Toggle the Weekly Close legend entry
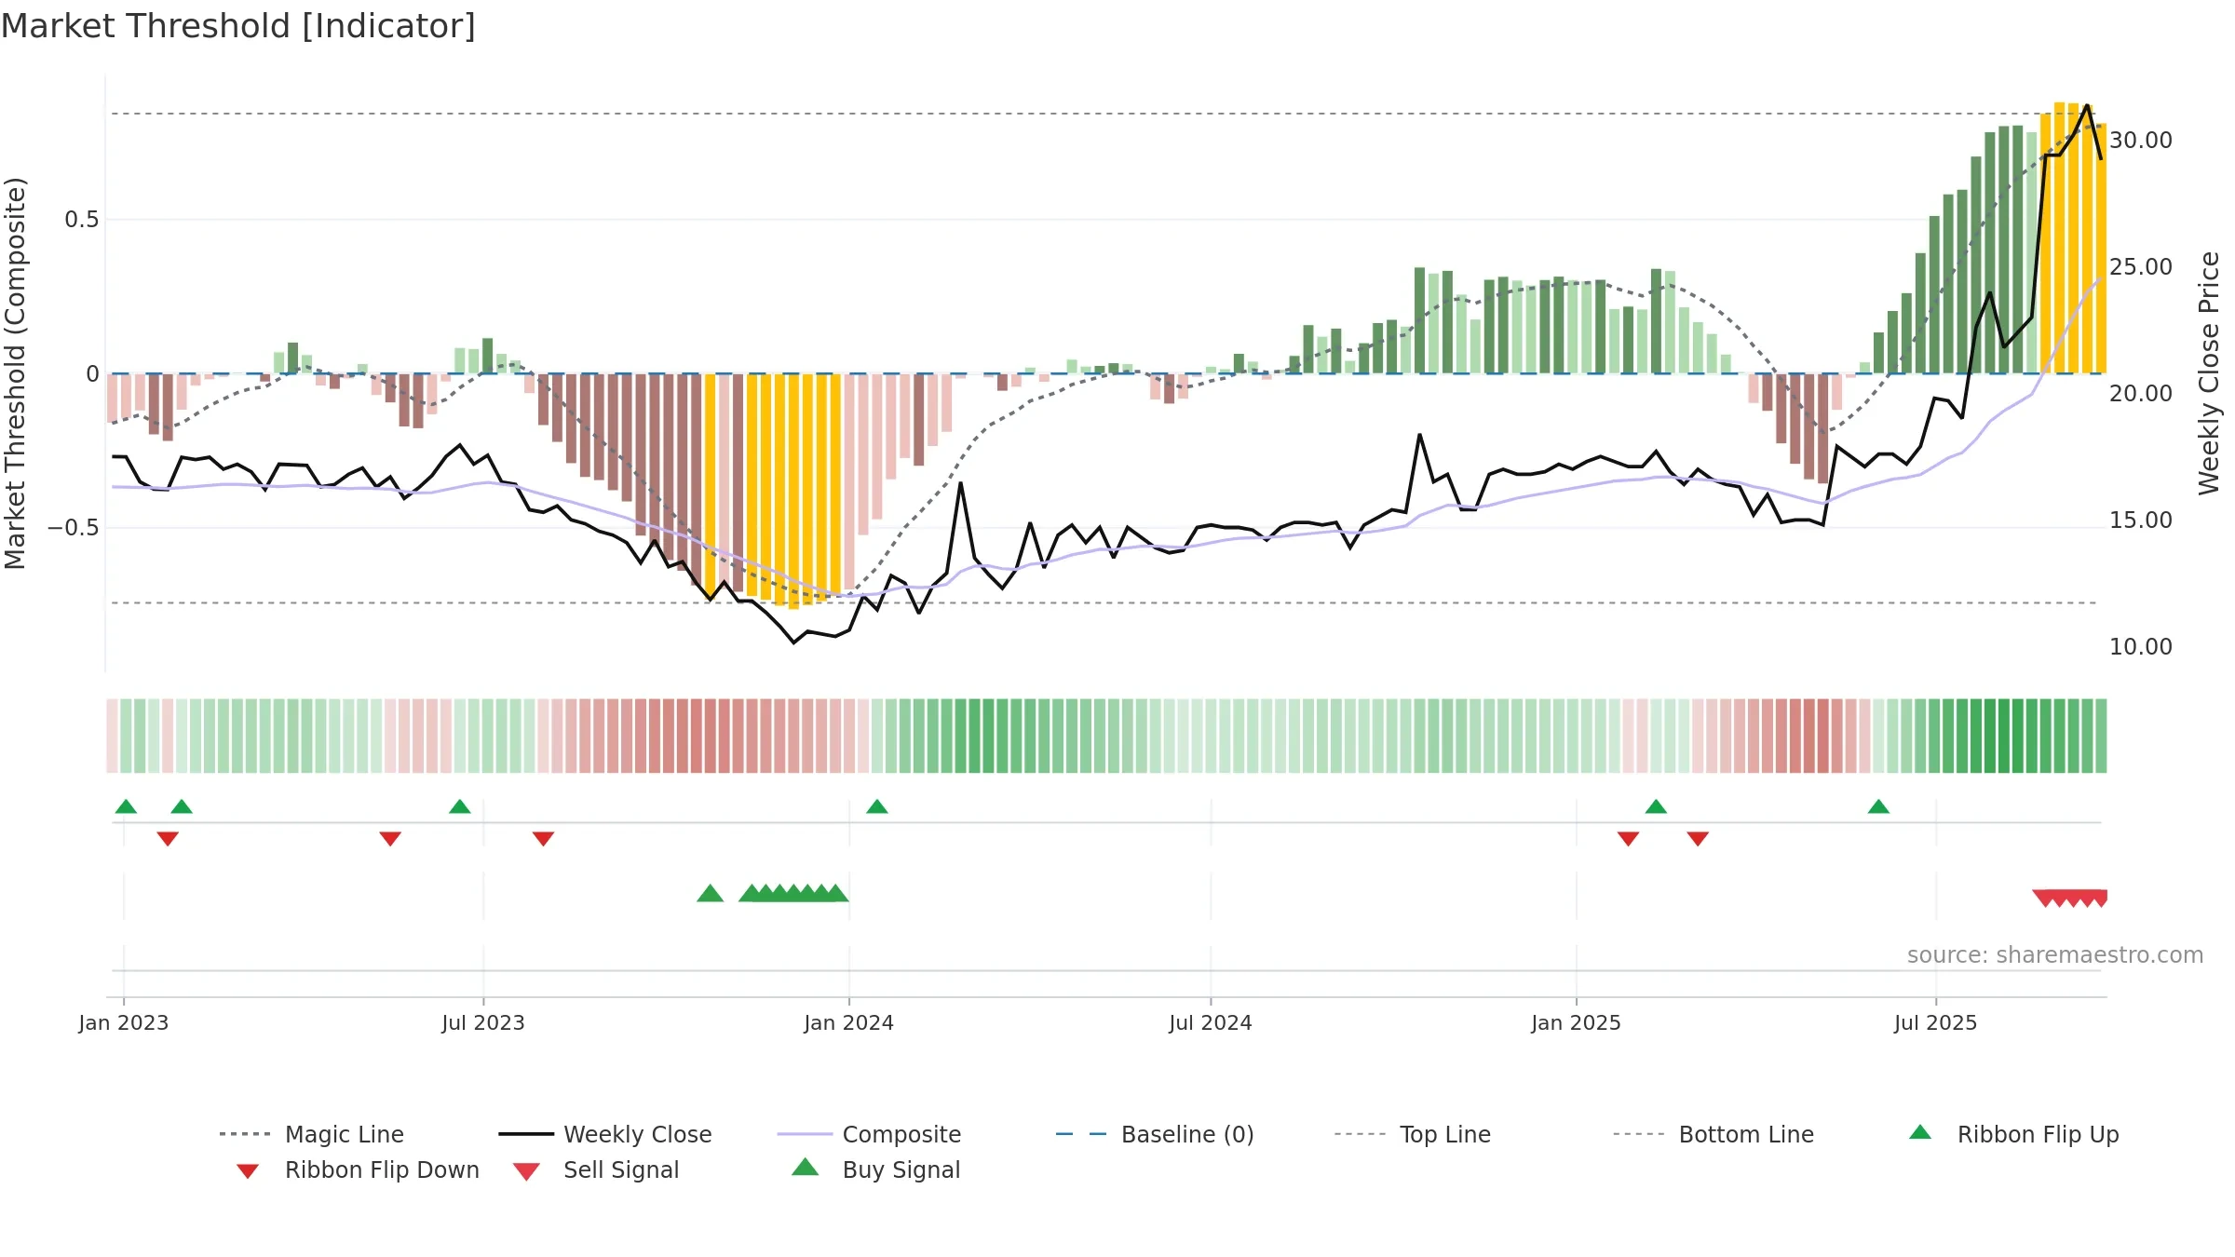The image size is (2235, 1257). 605,1134
